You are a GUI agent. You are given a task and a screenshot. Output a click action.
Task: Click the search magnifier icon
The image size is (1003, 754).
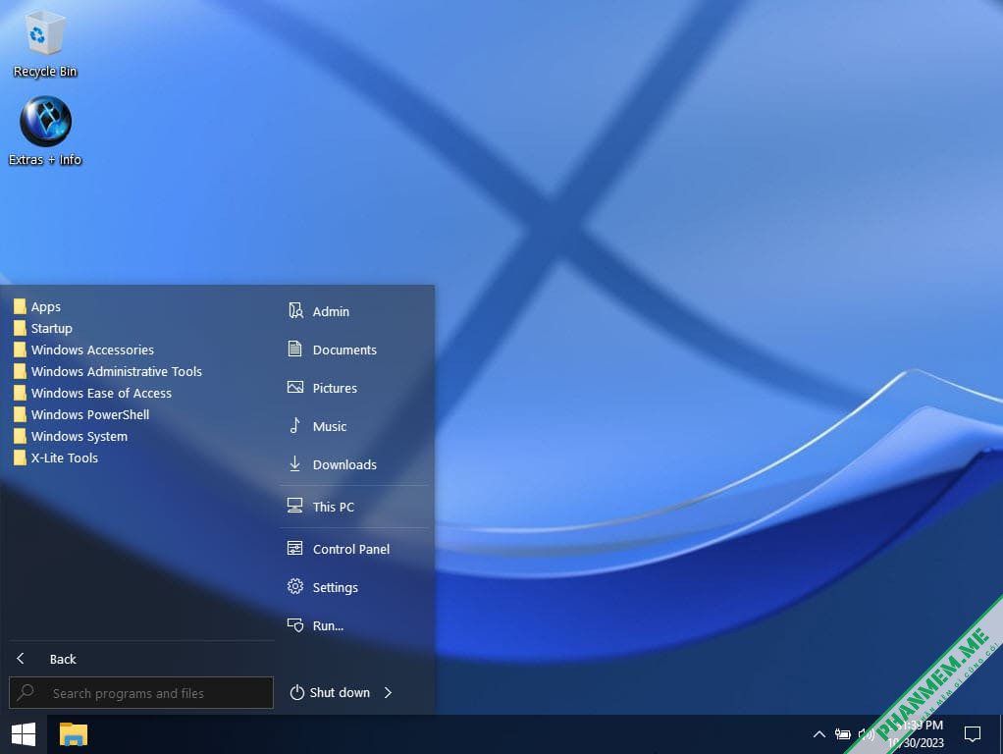point(26,692)
